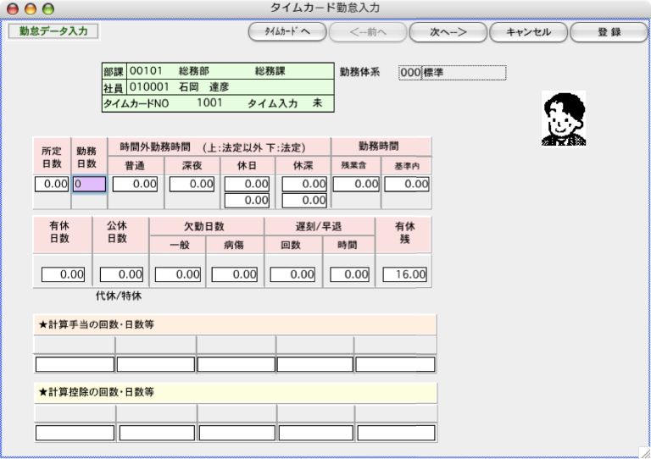The image size is (651, 459).
Task: Click the 有休残 field showing 16.00
Action: click(x=406, y=274)
